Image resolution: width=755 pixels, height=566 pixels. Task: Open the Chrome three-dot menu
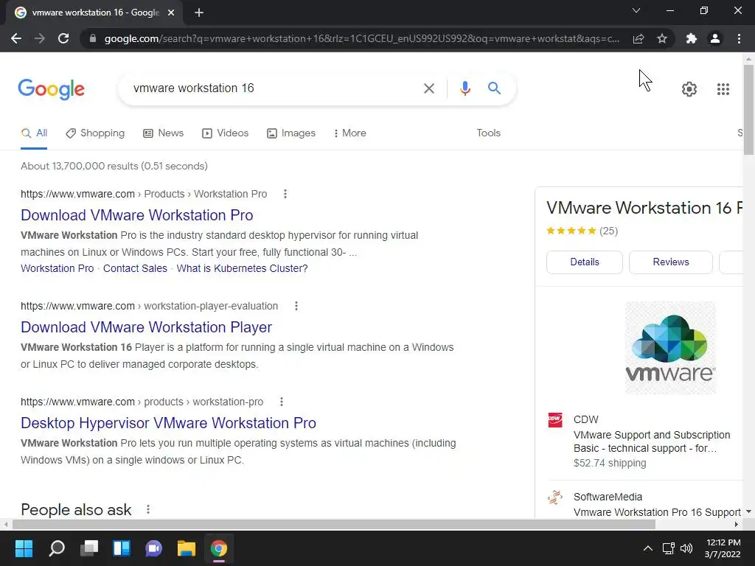pos(739,38)
